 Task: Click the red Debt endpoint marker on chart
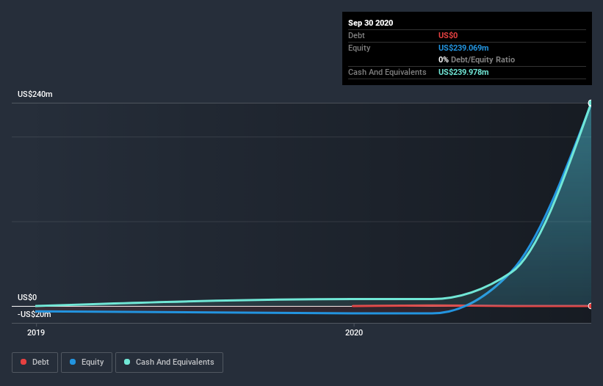pos(591,306)
